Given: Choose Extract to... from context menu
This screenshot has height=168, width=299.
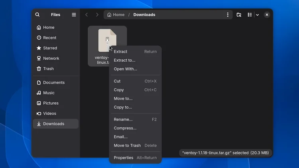Looking at the screenshot, I should (x=135, y=60).
